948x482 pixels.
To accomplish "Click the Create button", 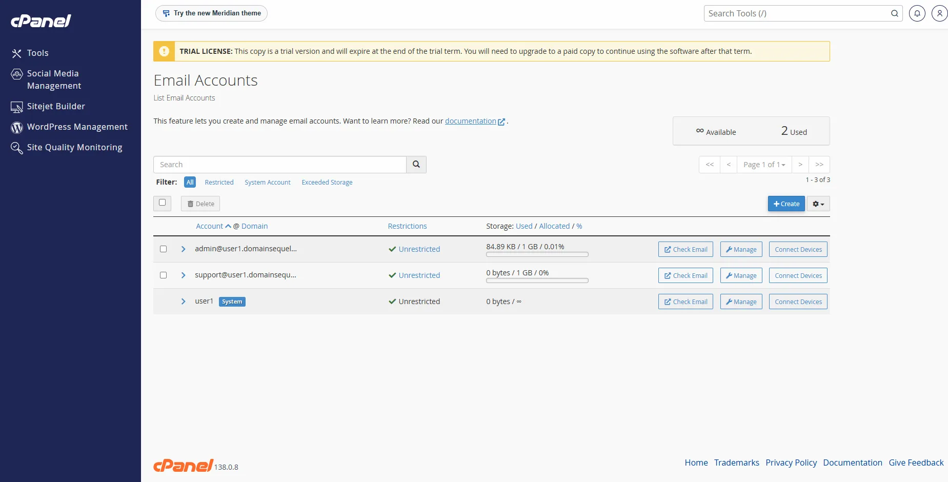I will point(786,204).
